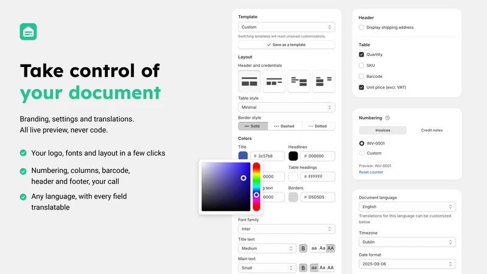Enable Display shipping address checkbox
This screenshot has width=487, height=274.
(x=361, y=27)
